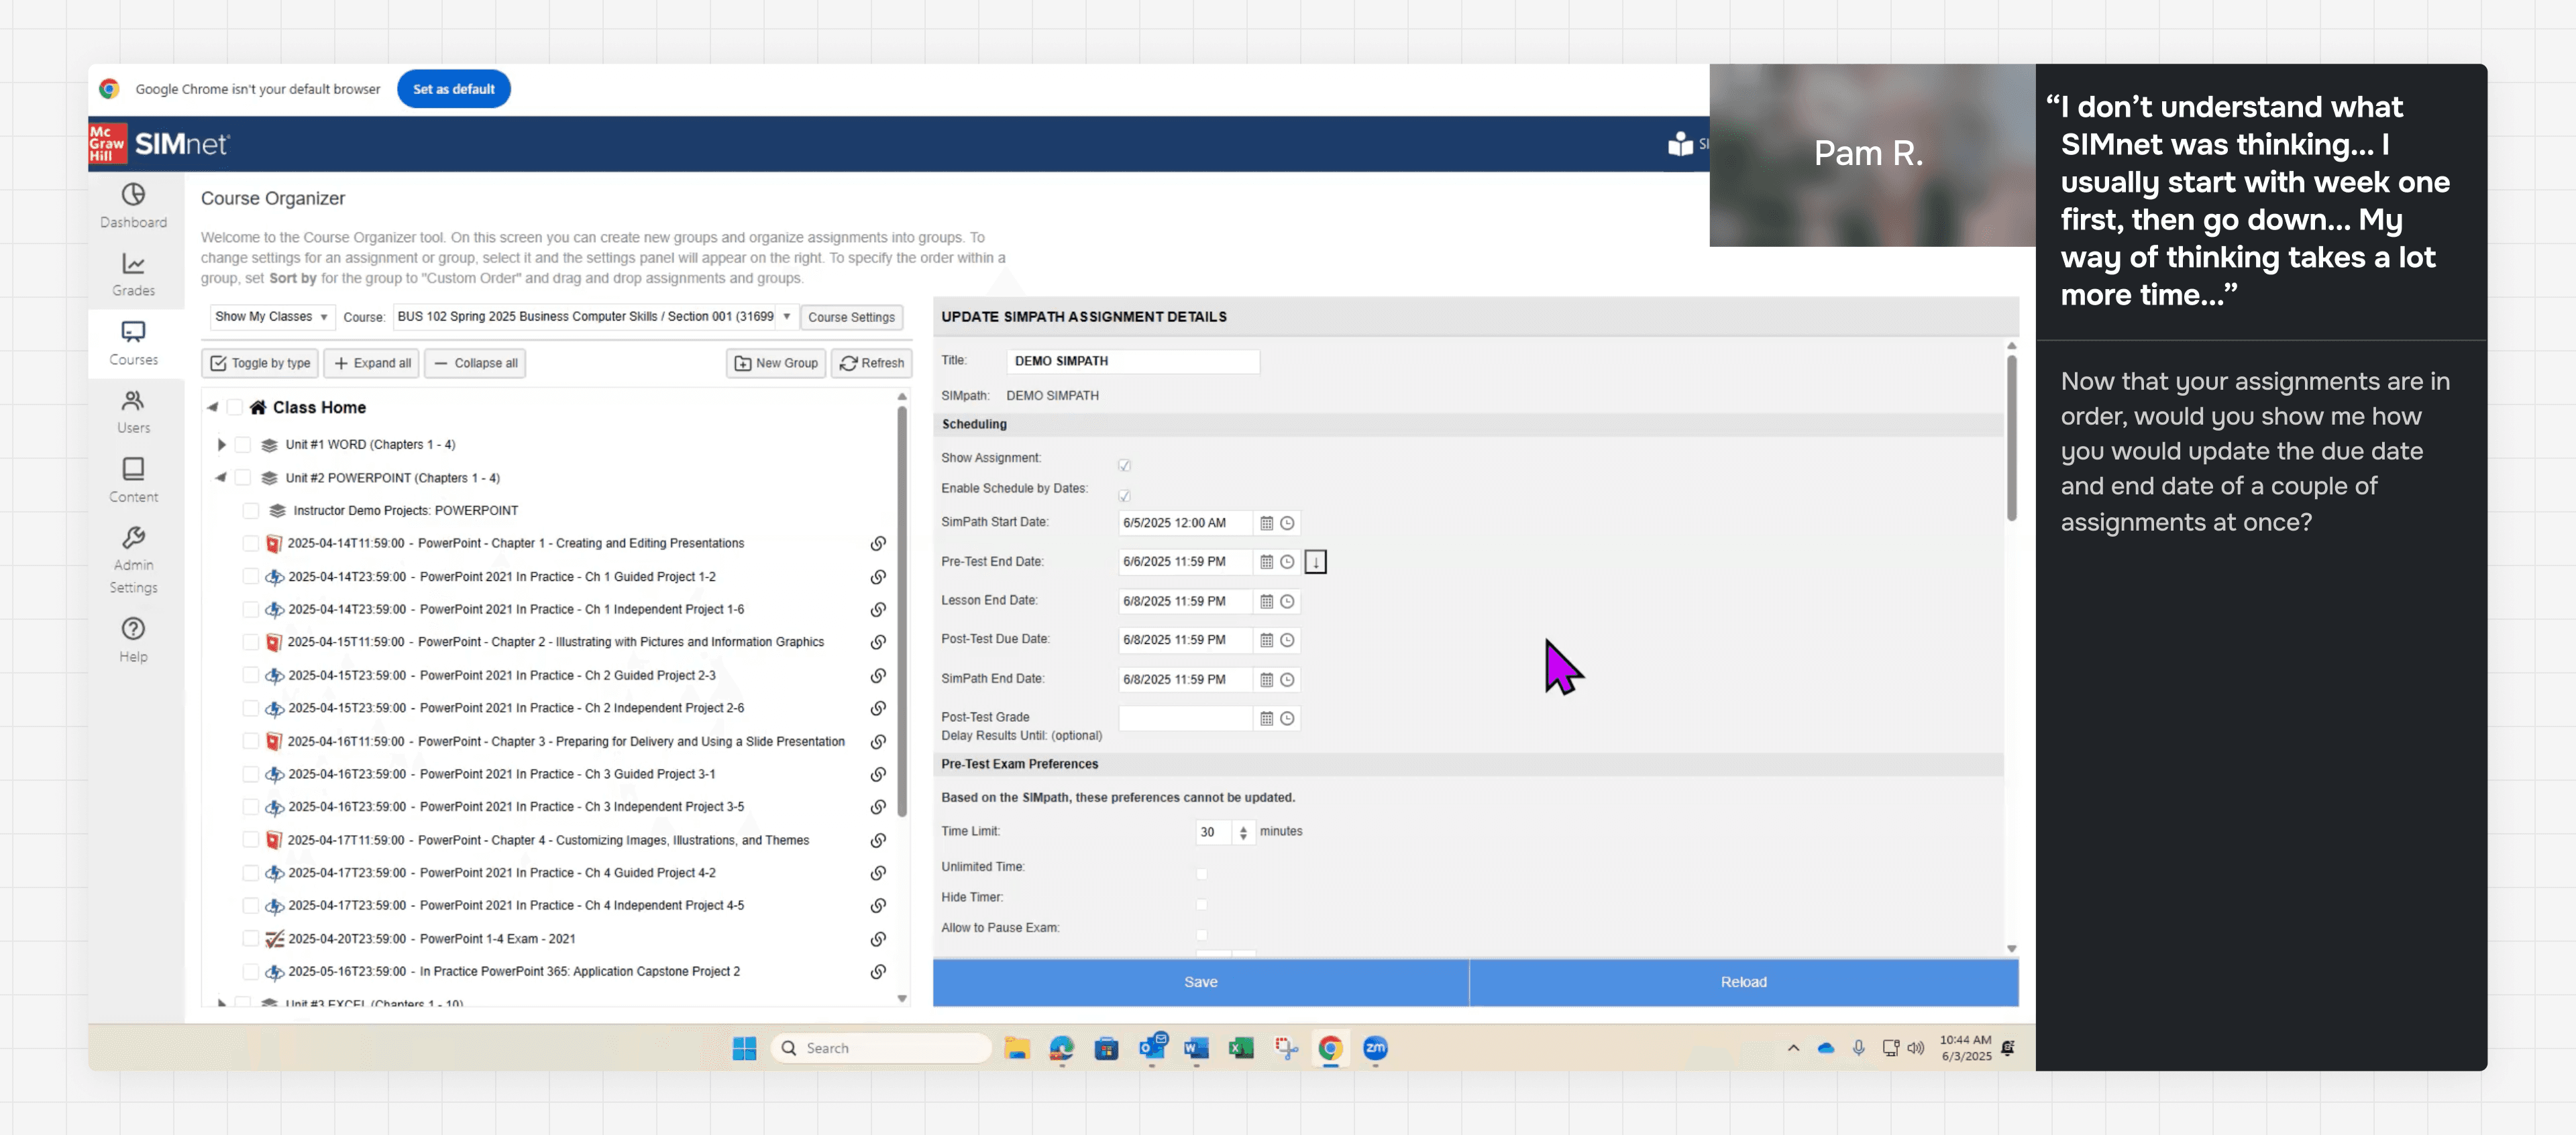Open the Dashboard sidebar icon

pyautogui.click(x=133, y=205)
